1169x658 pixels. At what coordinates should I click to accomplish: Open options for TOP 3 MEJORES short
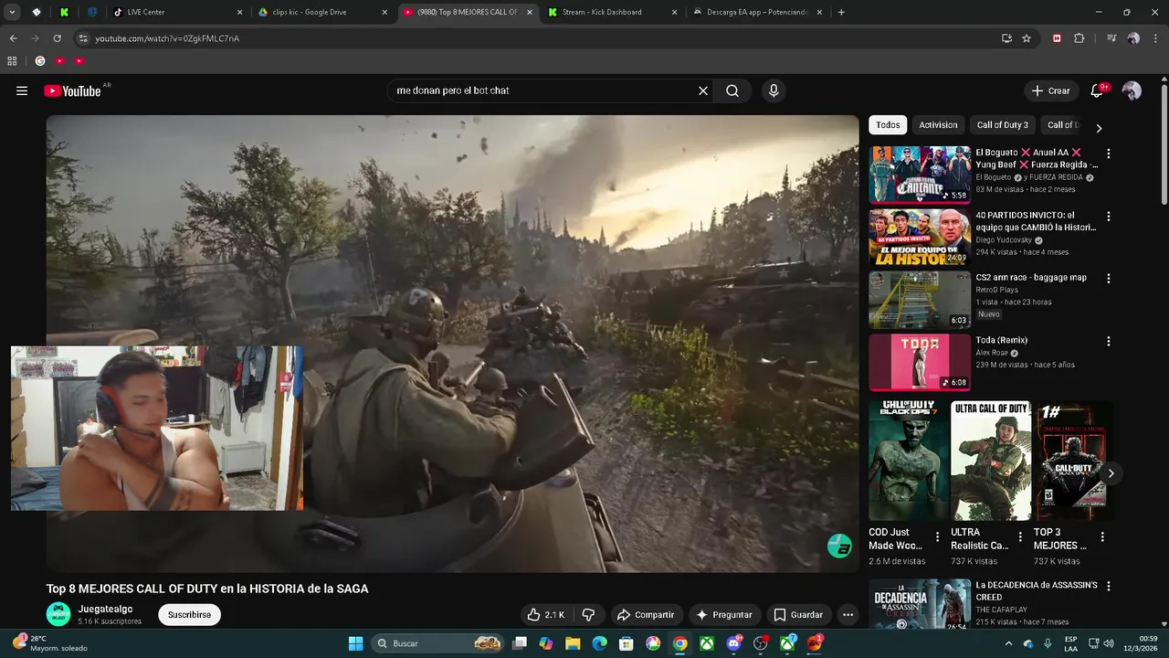click(1102, 537)
